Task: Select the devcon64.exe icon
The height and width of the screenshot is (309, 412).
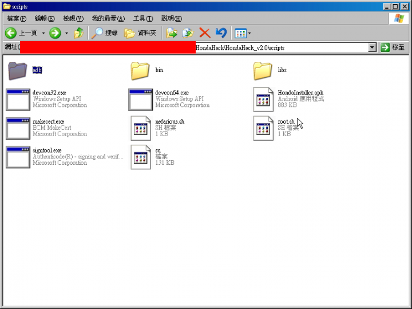Action: coord(141,100)
